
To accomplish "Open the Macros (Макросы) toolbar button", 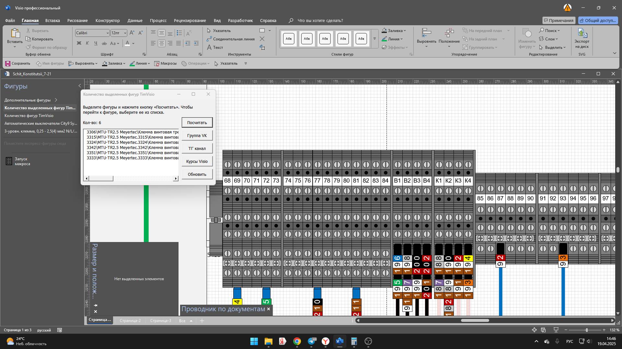I will [x=165, y=64].
